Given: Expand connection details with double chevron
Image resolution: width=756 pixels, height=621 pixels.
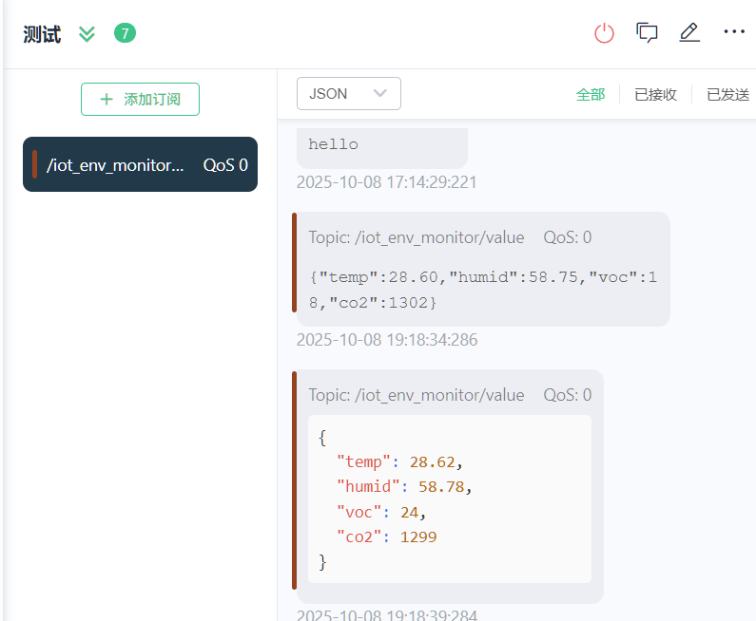Looking at the screenshot, I should pos(87,35).
